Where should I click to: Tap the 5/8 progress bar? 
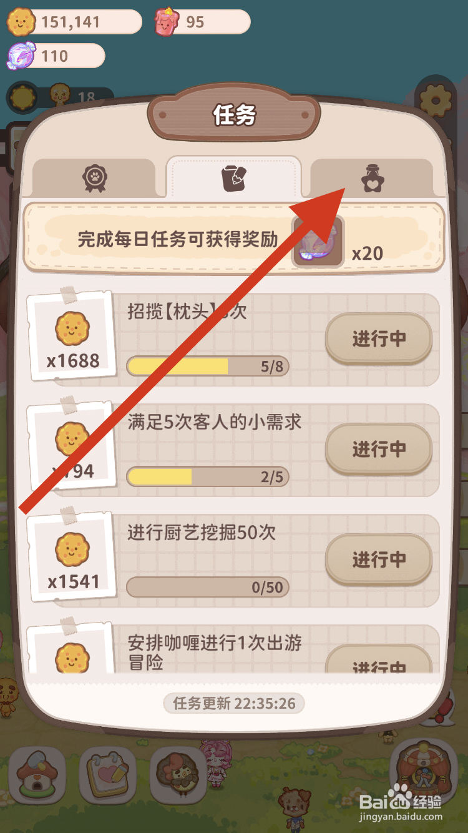coord(208,367)
